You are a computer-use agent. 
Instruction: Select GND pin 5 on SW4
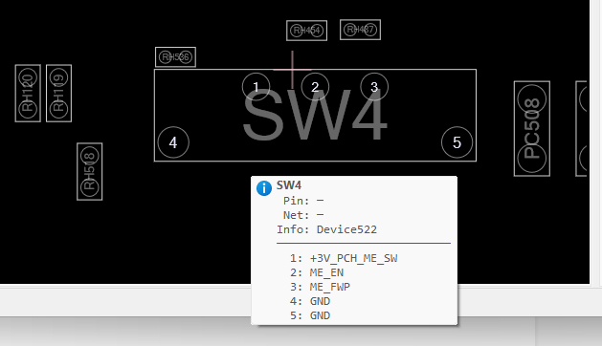(x=457, y=142)
